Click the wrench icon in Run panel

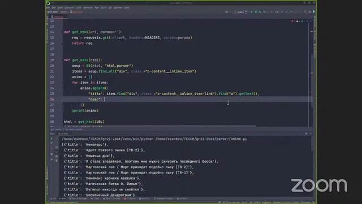51,143
